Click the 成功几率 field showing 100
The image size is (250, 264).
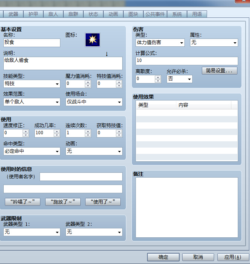44,133
